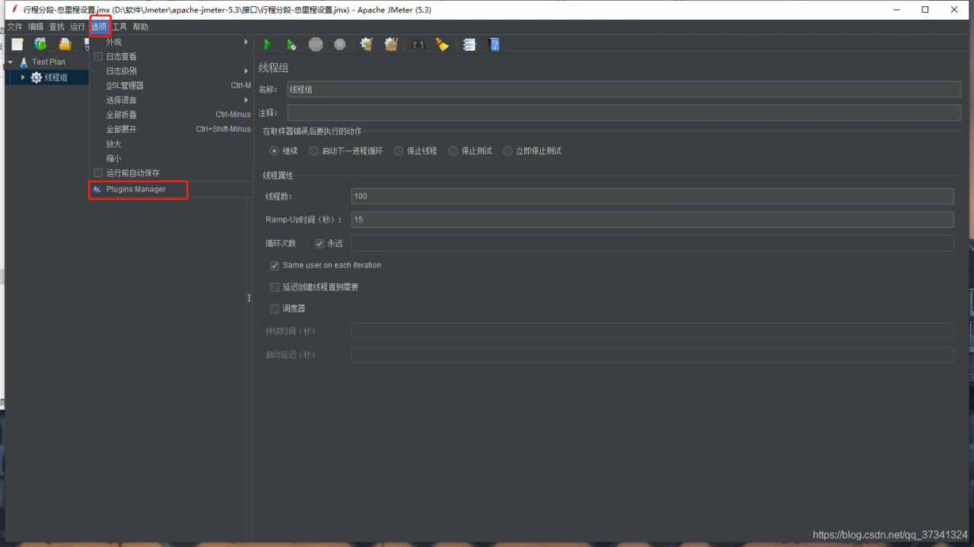Viewport: 974px width, 547px height.
Task: Collapse the Test Plan tree node
Action: (x=11, y=62)
